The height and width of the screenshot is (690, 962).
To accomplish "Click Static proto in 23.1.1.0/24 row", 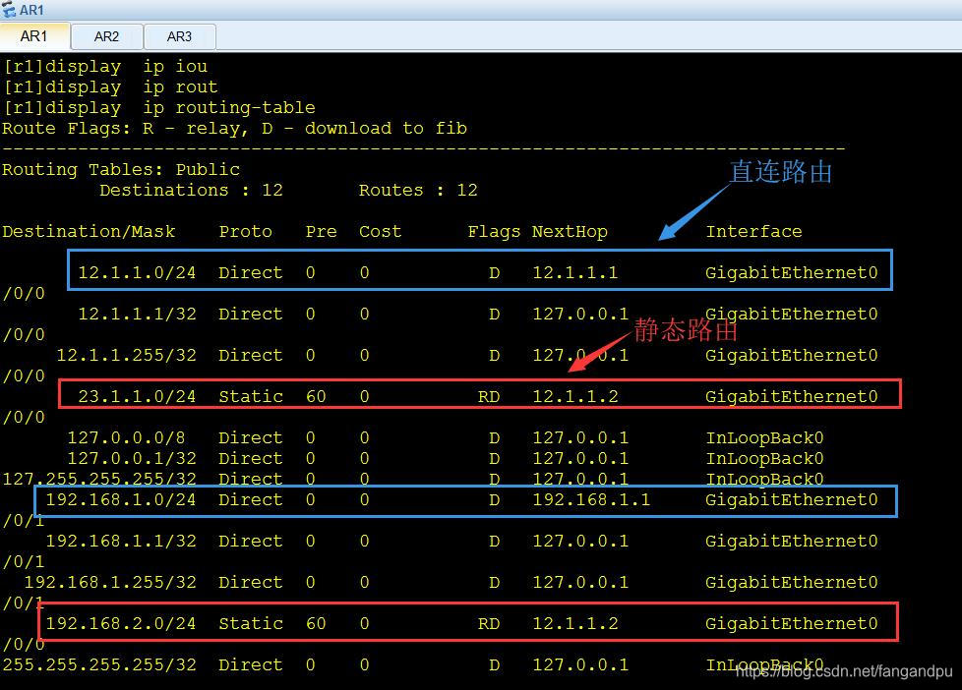I will 251,396.
